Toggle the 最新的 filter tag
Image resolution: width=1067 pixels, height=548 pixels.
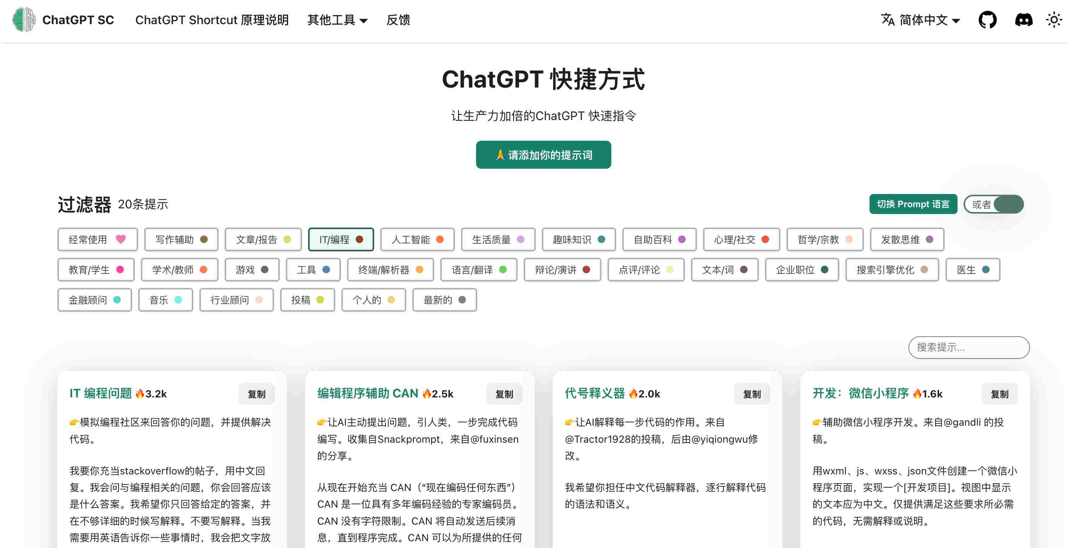point(444,300)
